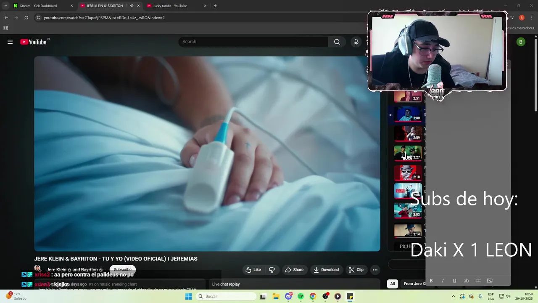Toggle strikethrough in the sticky note toolbar
The image size is (538, 303).
(466, 281)
